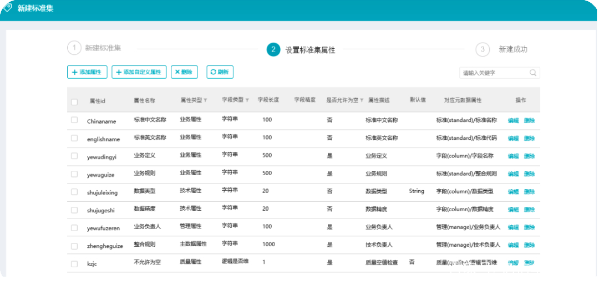Image resolution: width=599 pixels, height=285 pixels.
Task: Click step 3 circle for 新建成功
Action: 483,49
